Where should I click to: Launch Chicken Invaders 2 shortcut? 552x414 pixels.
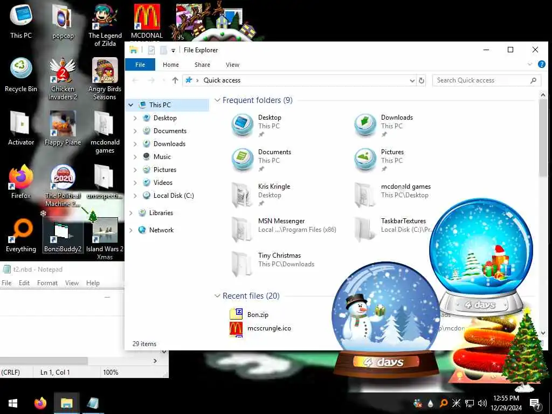pos(63,79)
